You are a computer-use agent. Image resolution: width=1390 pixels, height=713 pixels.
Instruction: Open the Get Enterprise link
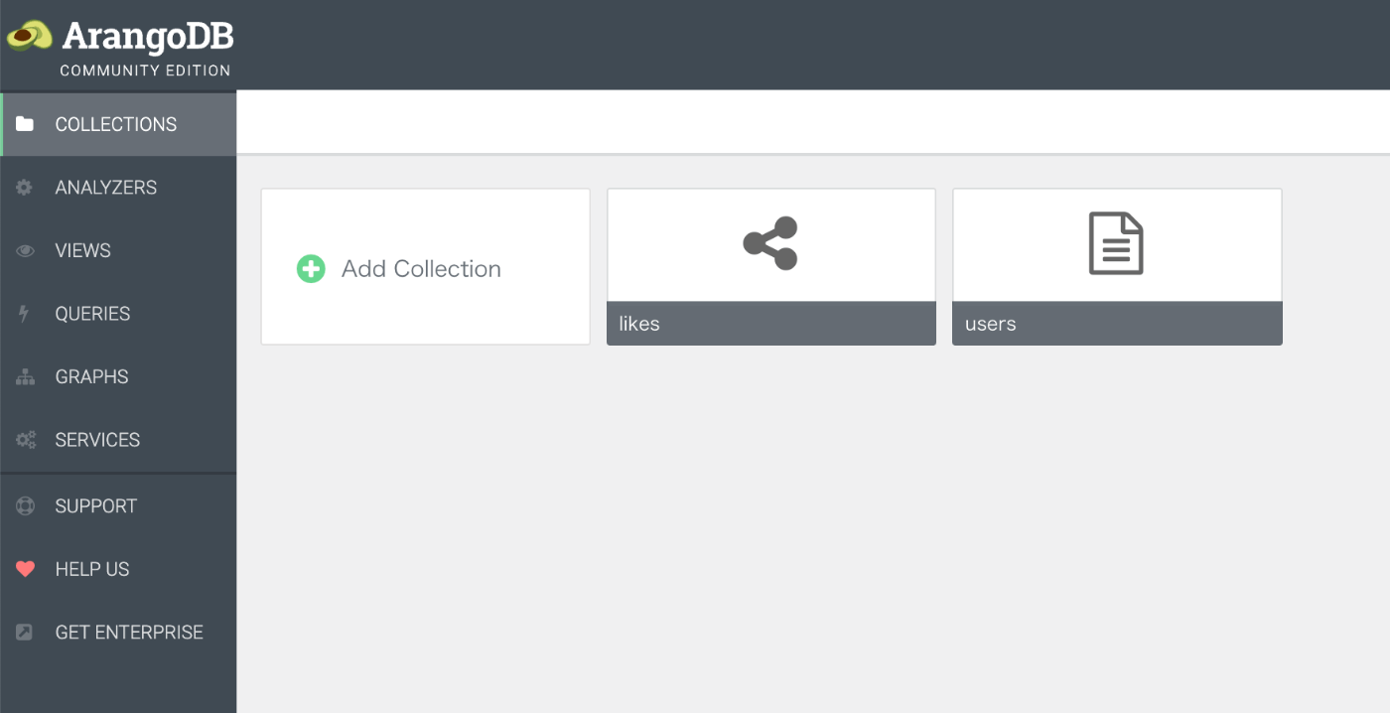[118, 633]
